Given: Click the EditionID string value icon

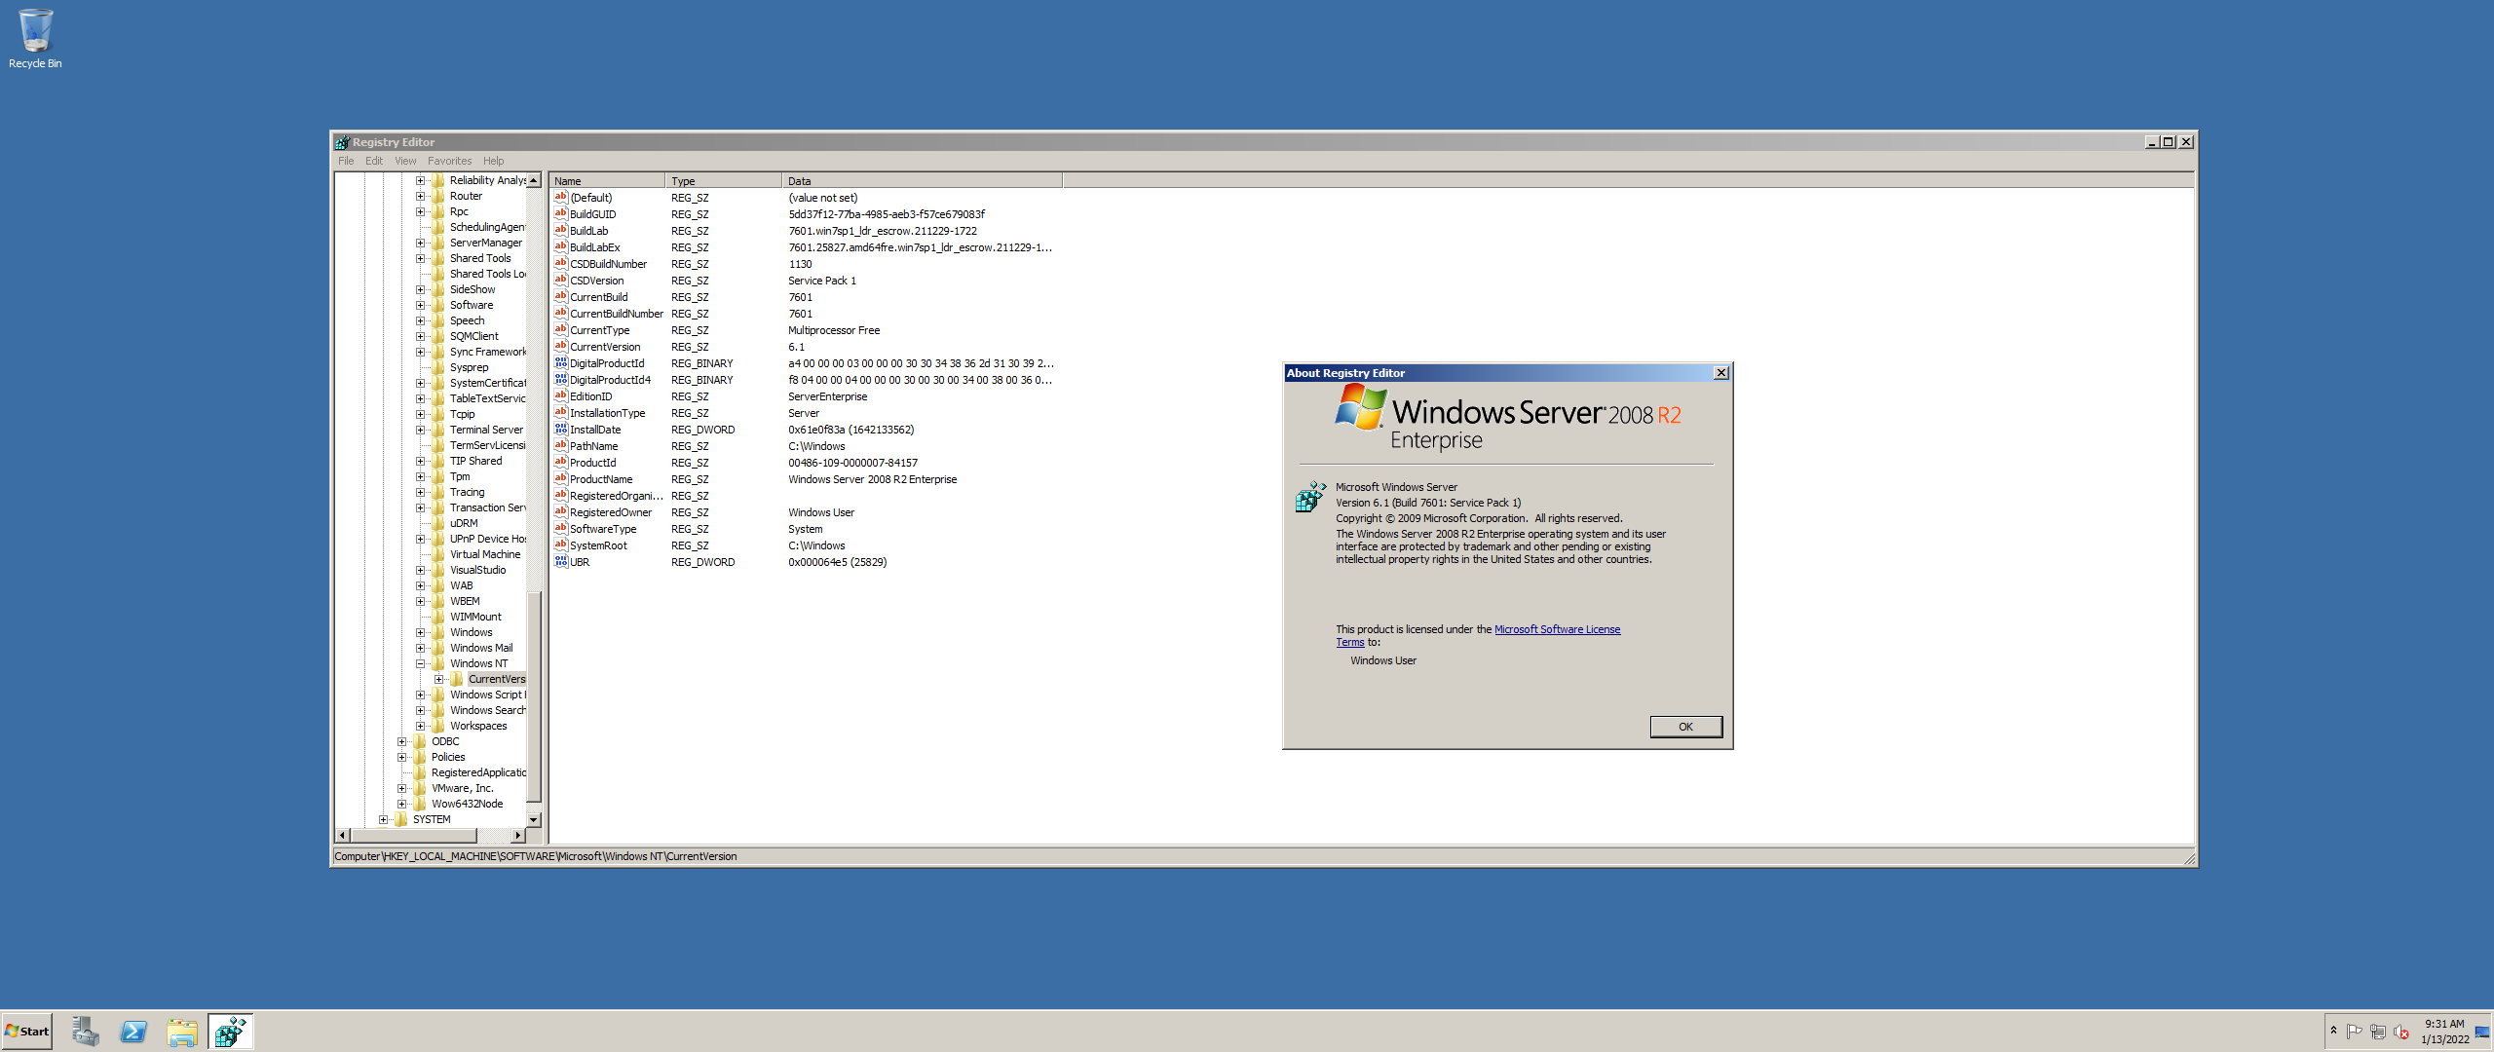Looking at the screenshot, I should [x=560, y=395].
